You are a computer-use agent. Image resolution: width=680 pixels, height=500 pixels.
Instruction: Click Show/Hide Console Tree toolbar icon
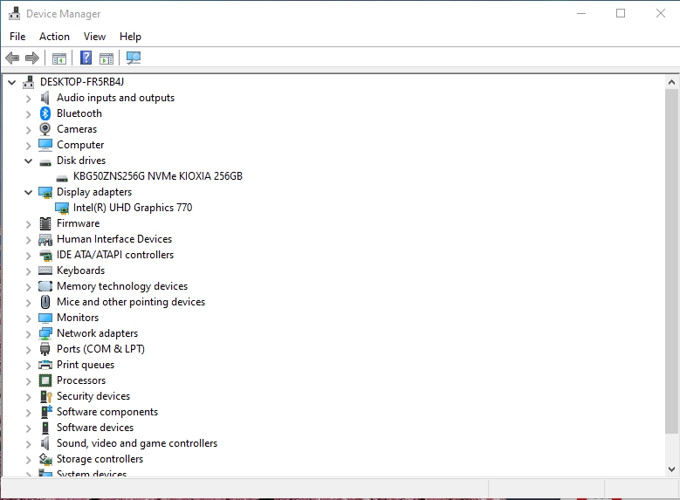coord(59,58)
